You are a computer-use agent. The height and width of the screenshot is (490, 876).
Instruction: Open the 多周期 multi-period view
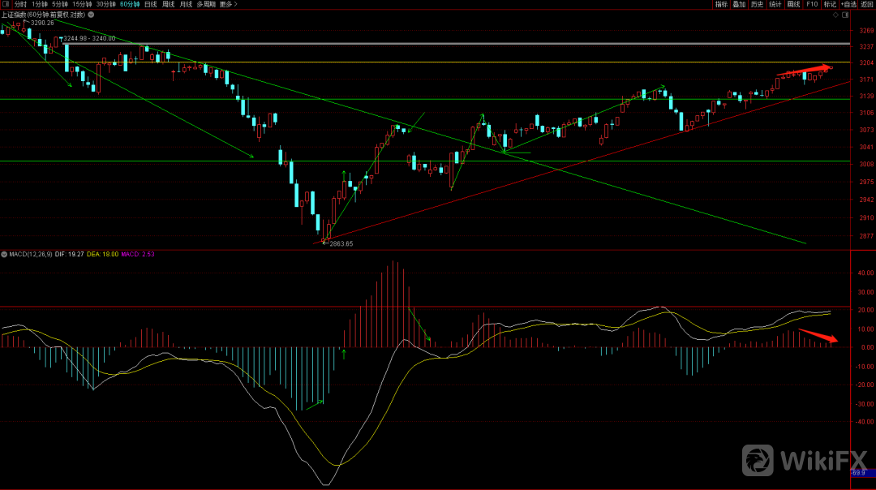click(x=205, y=4)
